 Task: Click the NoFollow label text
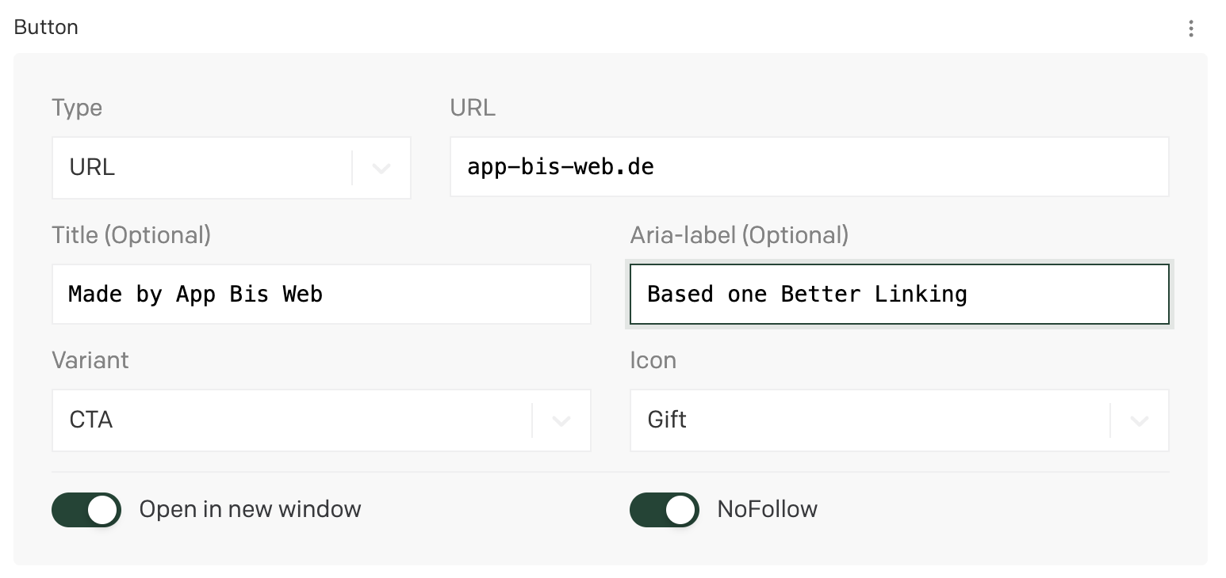[768, 510]
